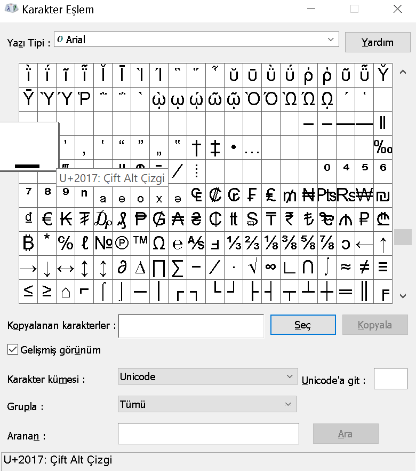Toggle the Gelişmiş görünüm checkbox
416x471 pixels.
point(13,350)
